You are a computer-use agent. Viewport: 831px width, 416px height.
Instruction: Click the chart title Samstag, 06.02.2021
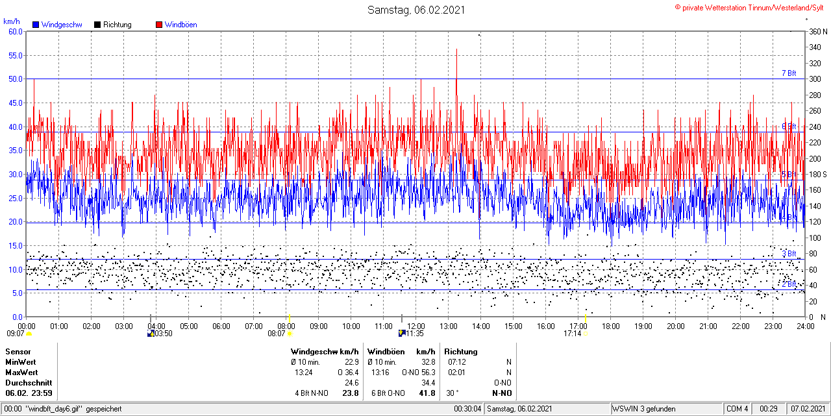click(416, 10)
